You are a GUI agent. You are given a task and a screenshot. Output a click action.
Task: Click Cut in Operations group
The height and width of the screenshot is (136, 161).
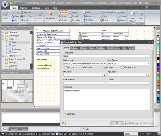coord(14,20)
